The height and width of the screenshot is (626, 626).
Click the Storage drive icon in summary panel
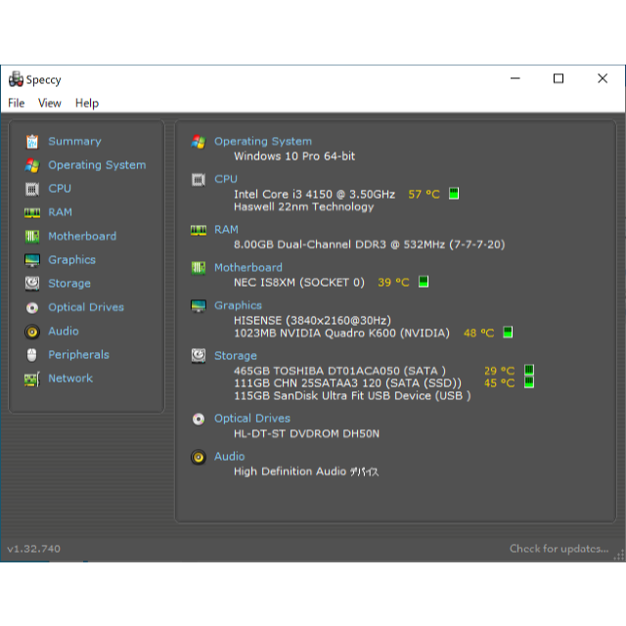pos(199,356)
